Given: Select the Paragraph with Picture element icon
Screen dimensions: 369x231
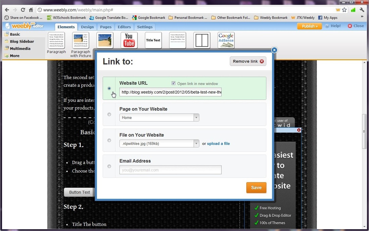Looking at the screenshot, I should click(x=81, y=40).
